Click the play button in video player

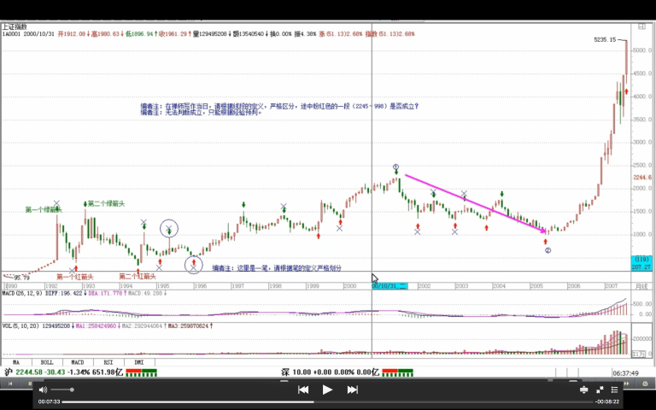coord(327,389)
